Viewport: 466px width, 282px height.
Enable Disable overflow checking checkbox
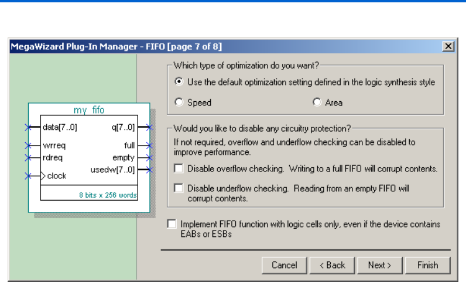[x=179, y=168]
